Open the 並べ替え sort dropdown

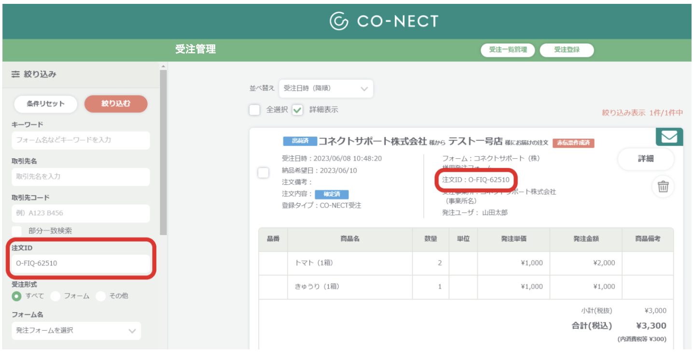pyautogui.click(x=326, y=88)
